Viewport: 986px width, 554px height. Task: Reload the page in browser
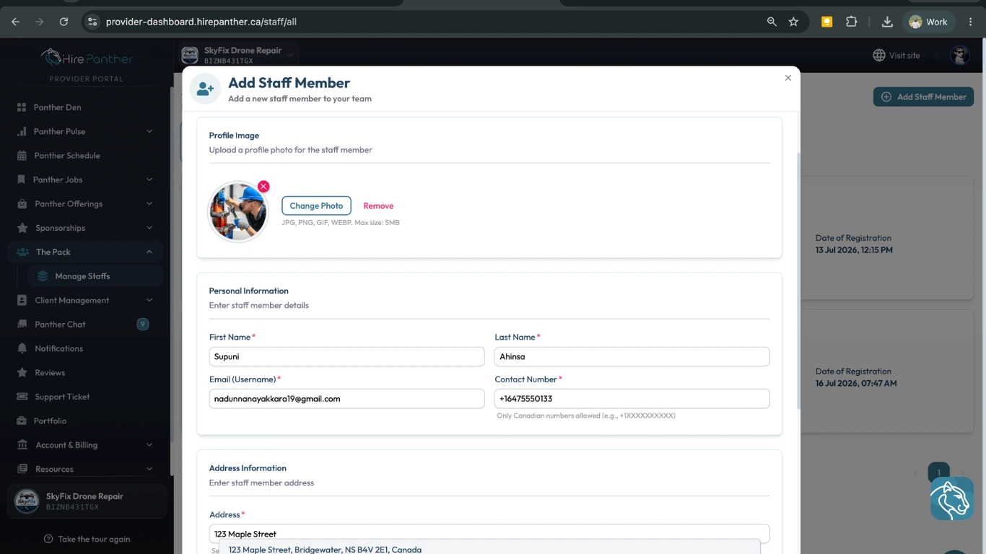(x=64, y=22)
